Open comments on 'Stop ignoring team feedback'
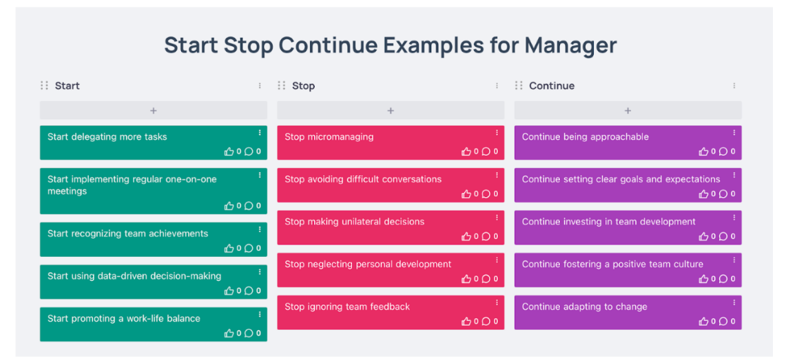Viewport: 786px width, 363px height. [x=486, y=322]
